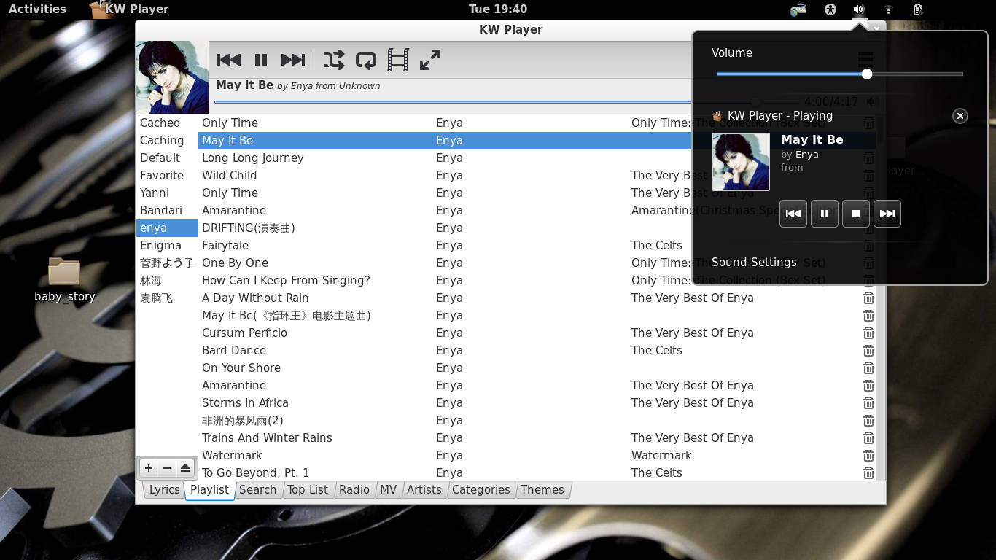The image size is (996, 560).
Task: Select the 菅野よう子 playlist
Action: tap(167, 263)
